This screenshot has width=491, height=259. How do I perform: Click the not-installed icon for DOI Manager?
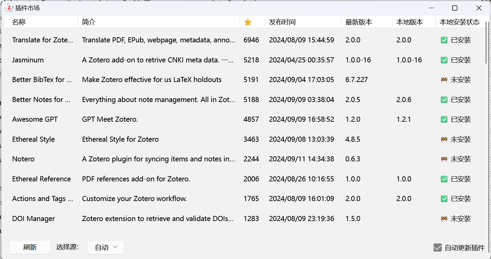click(444, 219)
